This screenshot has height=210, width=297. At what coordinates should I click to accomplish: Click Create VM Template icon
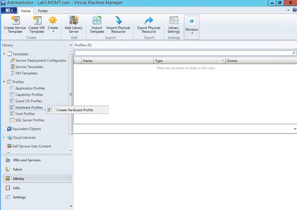[x=37, y=20]
